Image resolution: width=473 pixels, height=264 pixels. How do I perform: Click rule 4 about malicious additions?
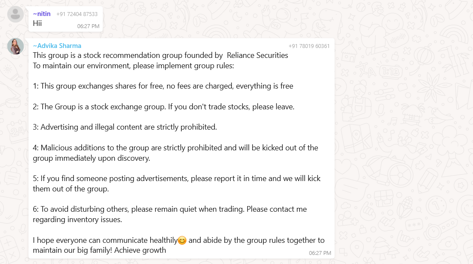175,148
